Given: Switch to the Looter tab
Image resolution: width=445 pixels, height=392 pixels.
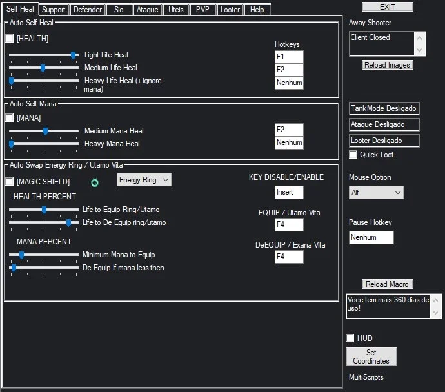Looking at the screenshot, I should tap(230, 10).
